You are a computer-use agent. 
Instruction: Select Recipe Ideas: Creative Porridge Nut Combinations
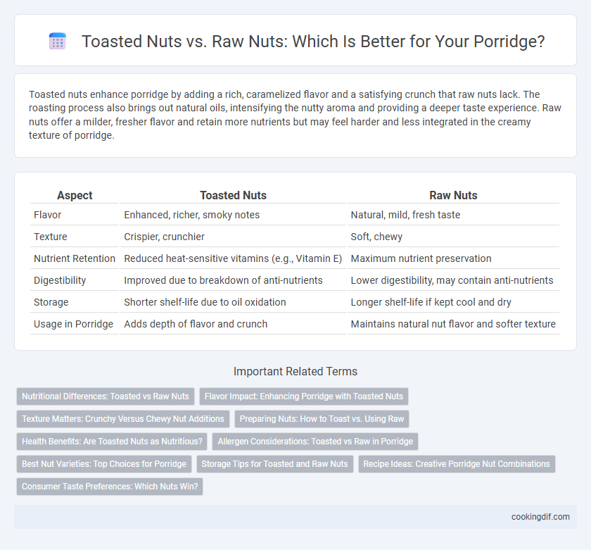[457, 464]
